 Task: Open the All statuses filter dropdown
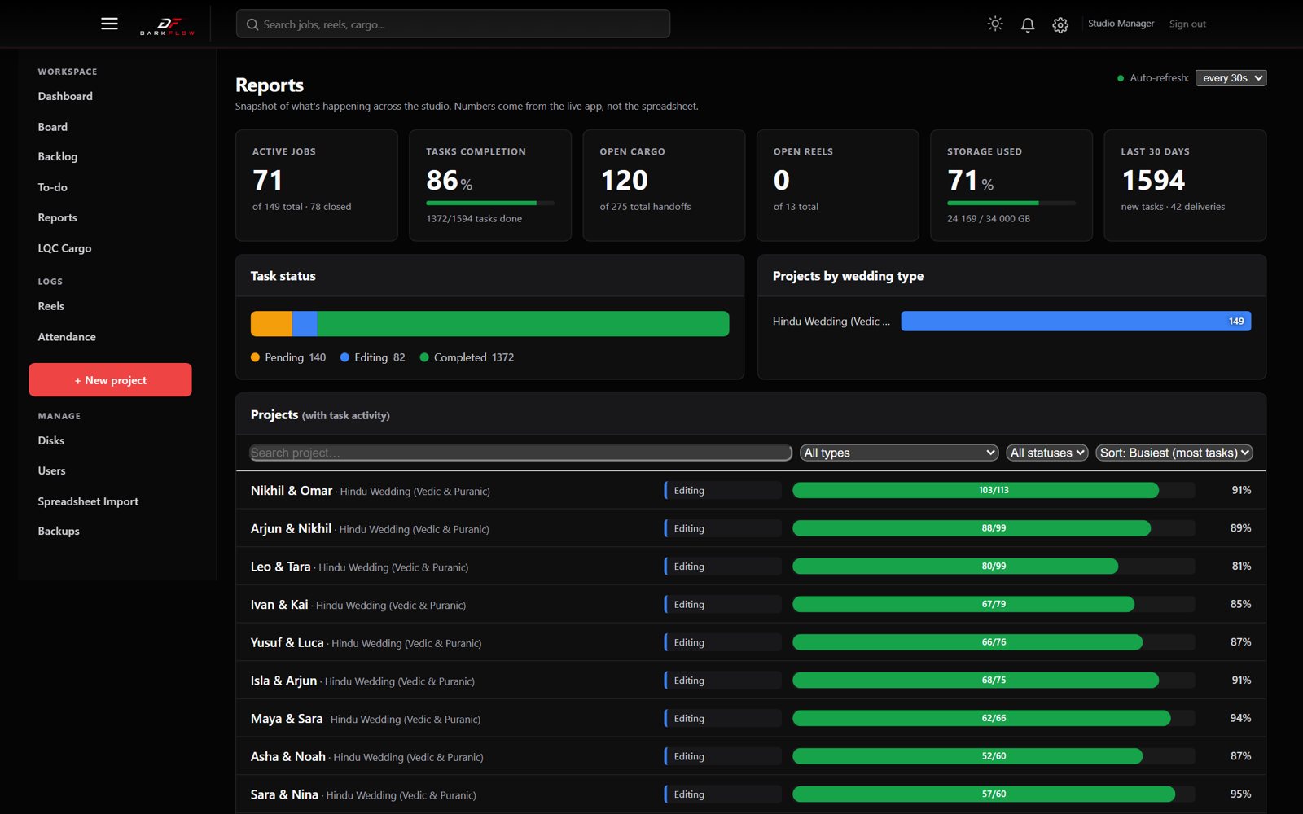click(1047, 453)
